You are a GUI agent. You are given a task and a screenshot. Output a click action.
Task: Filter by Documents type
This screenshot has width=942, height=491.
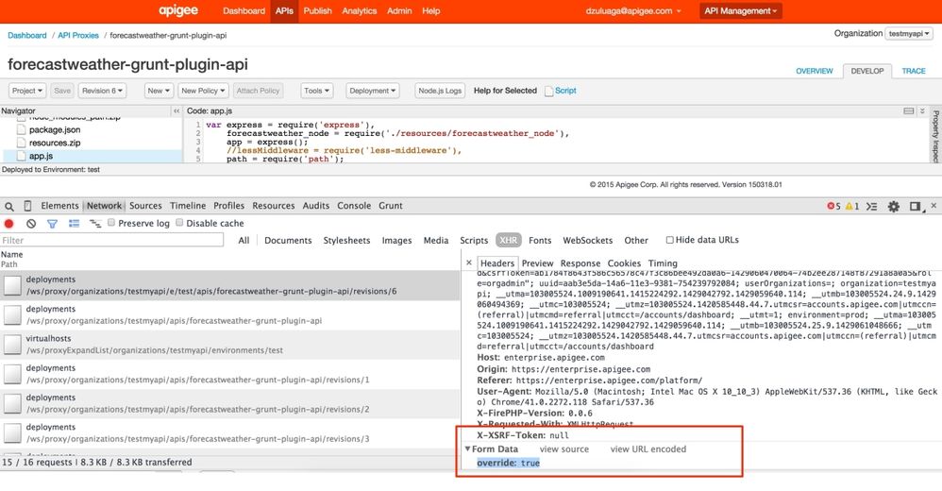[288, 241]
